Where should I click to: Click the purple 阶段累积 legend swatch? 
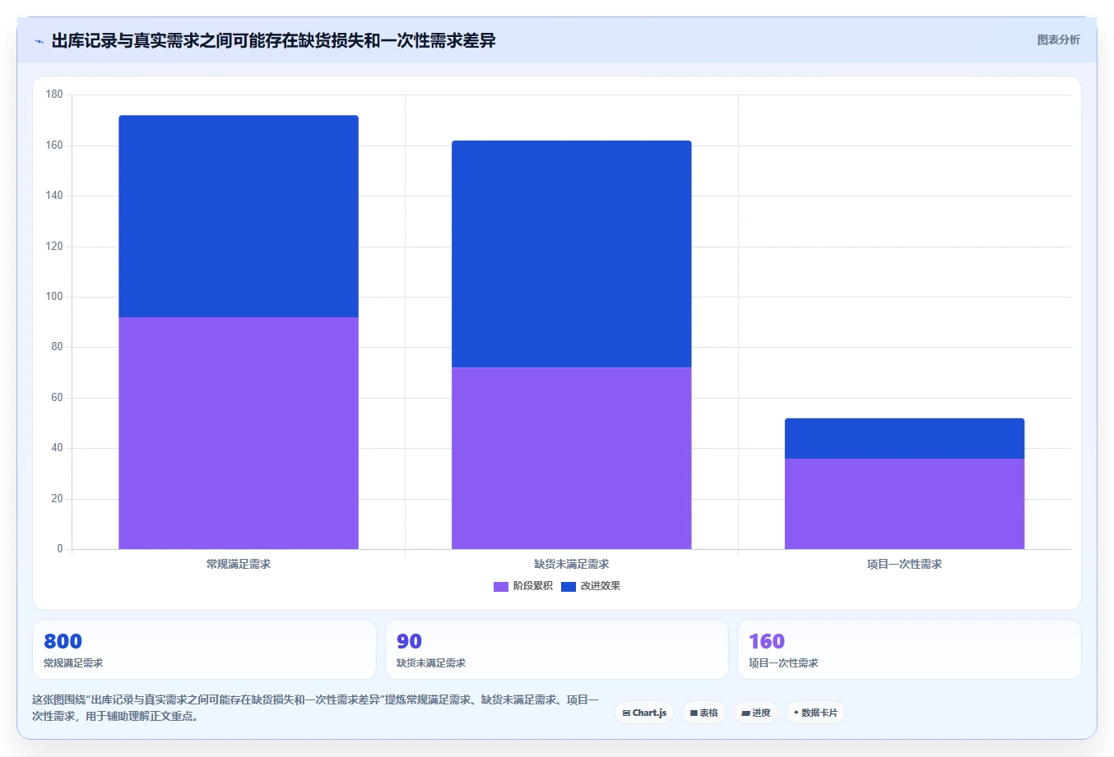tap(501, 586)
